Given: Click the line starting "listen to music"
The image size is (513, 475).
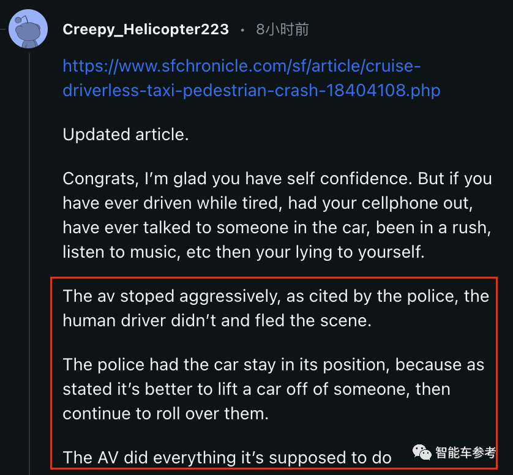Looking at the screenshot, I should tap(244, 252).
